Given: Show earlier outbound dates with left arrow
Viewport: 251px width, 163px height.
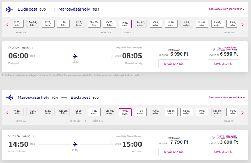Looking at the screenshot, I should coord(7,25).
